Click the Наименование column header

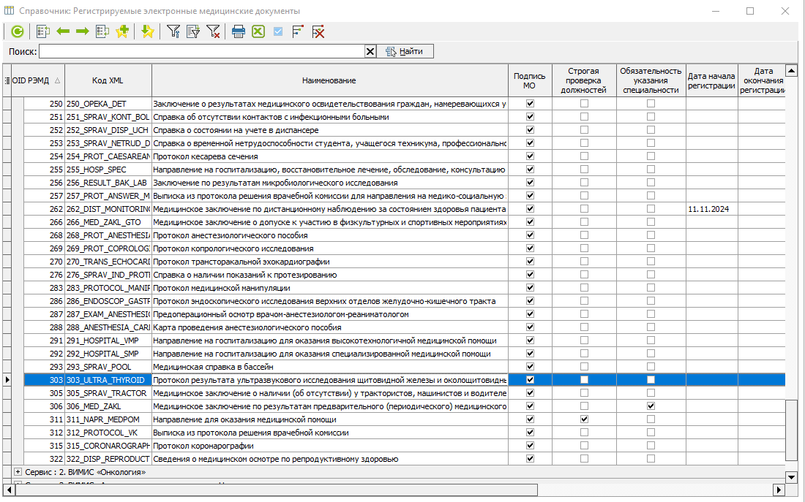[x=329, y=80]
